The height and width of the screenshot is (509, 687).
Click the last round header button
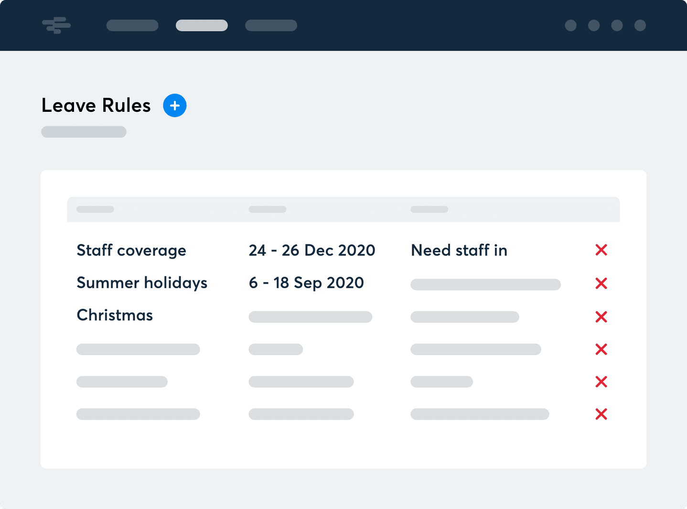640,25
